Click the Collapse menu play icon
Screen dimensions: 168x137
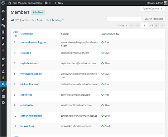pos(3,103)
